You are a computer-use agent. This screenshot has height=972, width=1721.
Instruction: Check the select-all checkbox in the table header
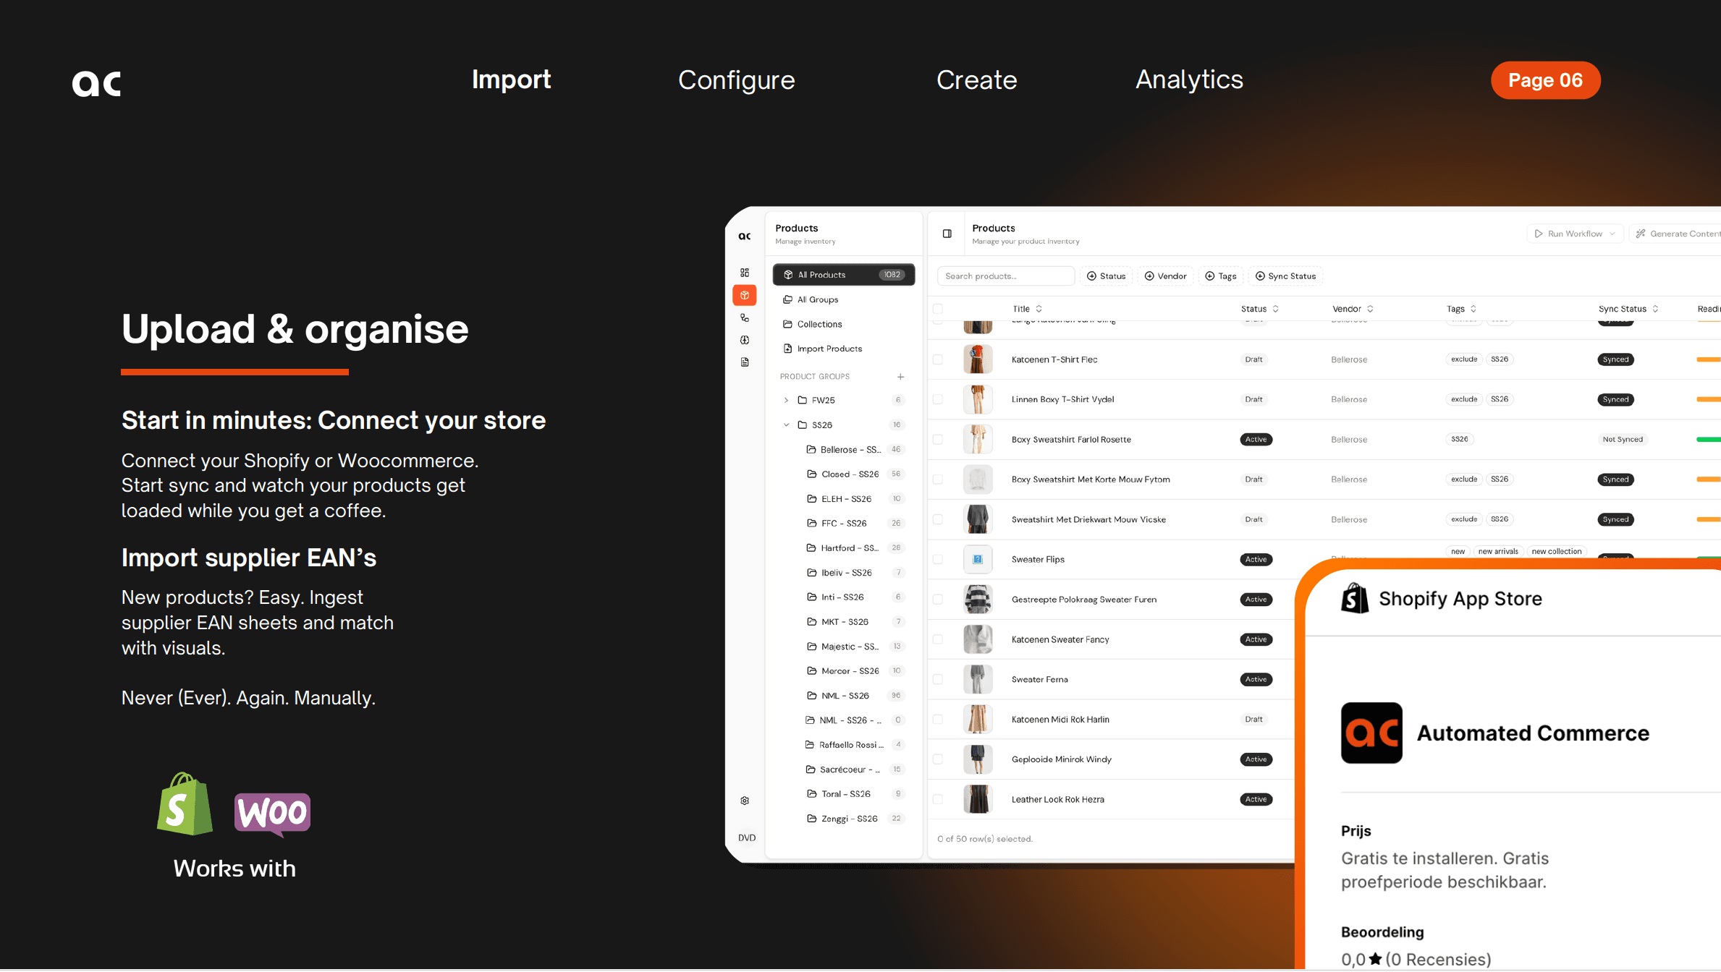point(938,307)
